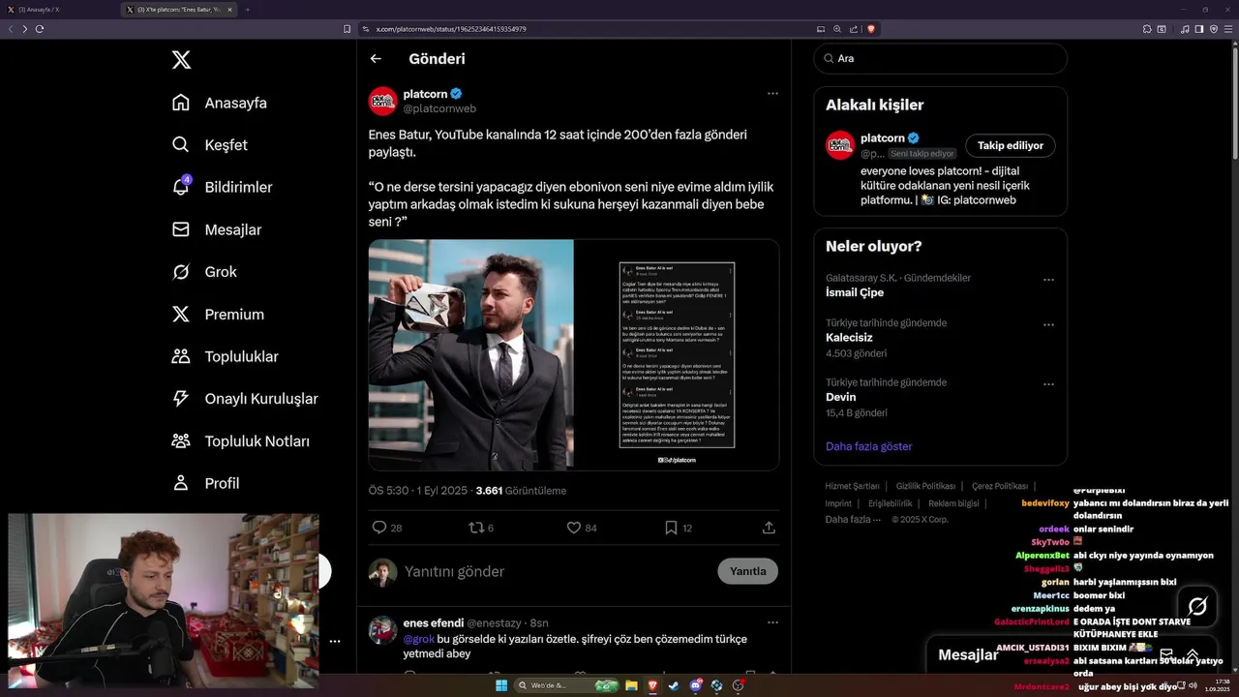Click the Brave VPN shield icon
Image resolution: width=1239 pixels, height=697 pixels.
pos(1214,29)
